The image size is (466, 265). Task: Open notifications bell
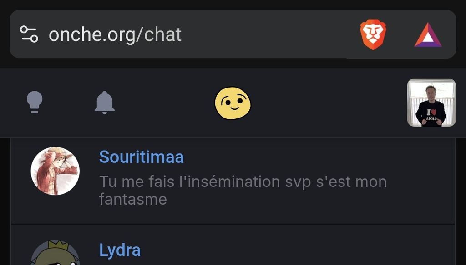click(x=104, y=102)
